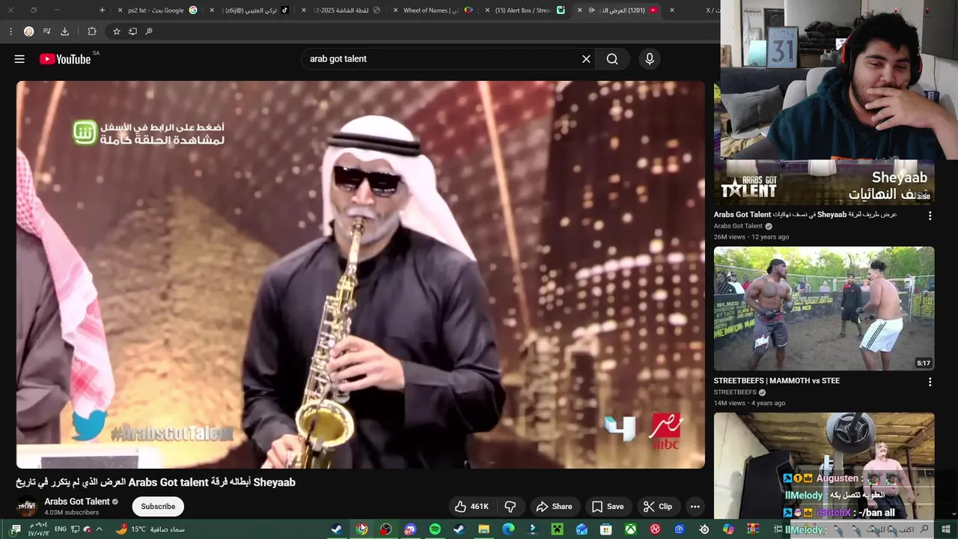The image size is (958, 539).
Task: Open Chrome three-dot menu
Action: coord(10,31)
